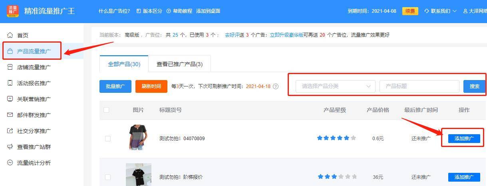Click the envelope icon beside 邮件群发推广
This screenshot has height=186, width=487.
(x=10, y=115)
